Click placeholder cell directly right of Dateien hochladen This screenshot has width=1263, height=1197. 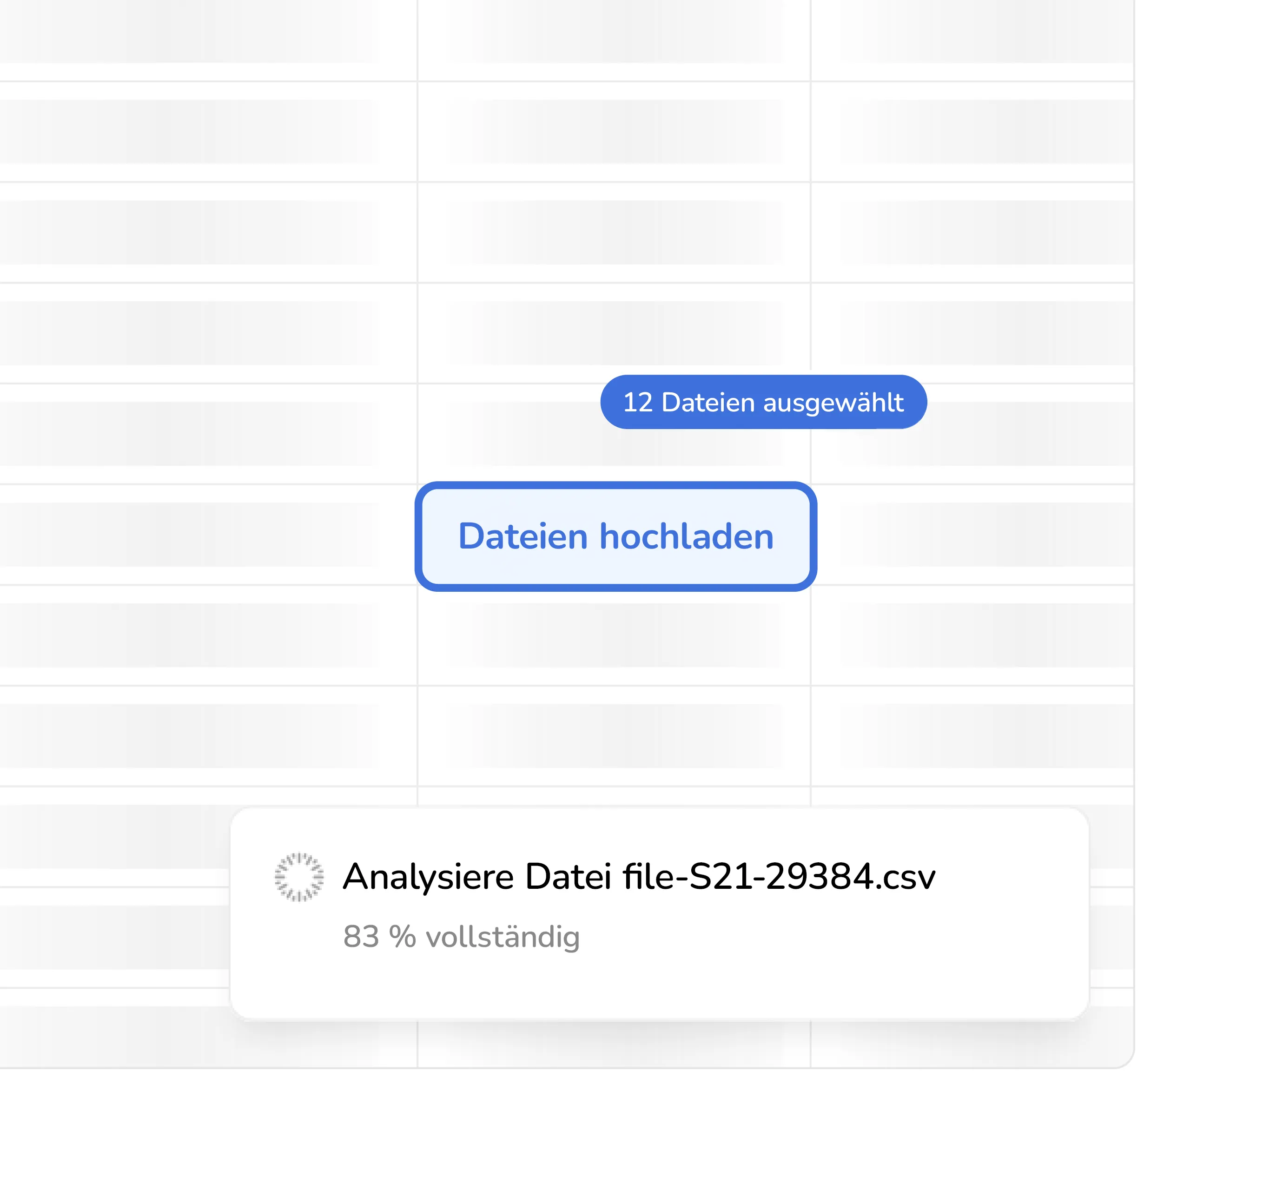point(977,534)
